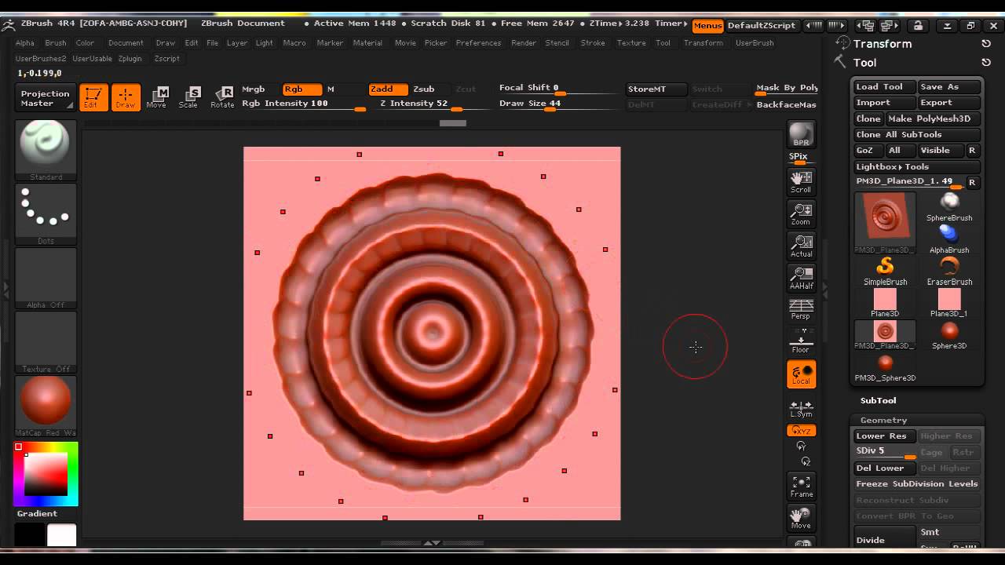Screen dimensions: 1005x565
Task: Select the Sphere3D tool
Action: pyautogui.click(x=949, y=335)
